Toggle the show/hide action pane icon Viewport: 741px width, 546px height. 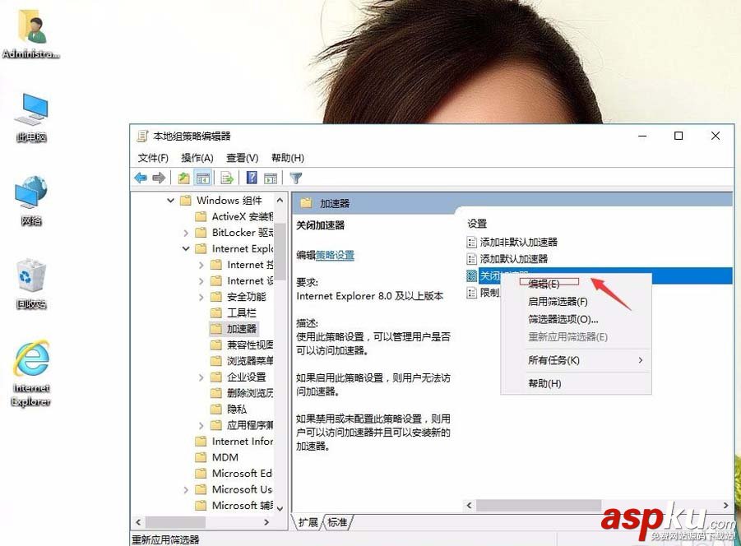point(271,178)
